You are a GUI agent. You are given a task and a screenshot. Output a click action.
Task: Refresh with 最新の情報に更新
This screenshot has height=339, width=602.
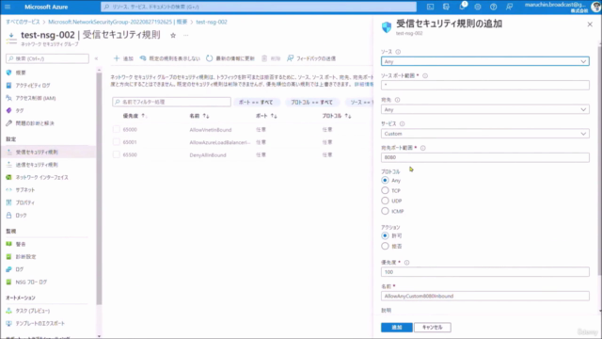coord(230,58)
